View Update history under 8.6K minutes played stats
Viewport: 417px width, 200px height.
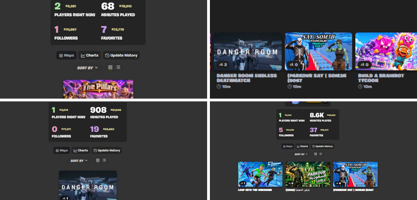tap(322, 147)
